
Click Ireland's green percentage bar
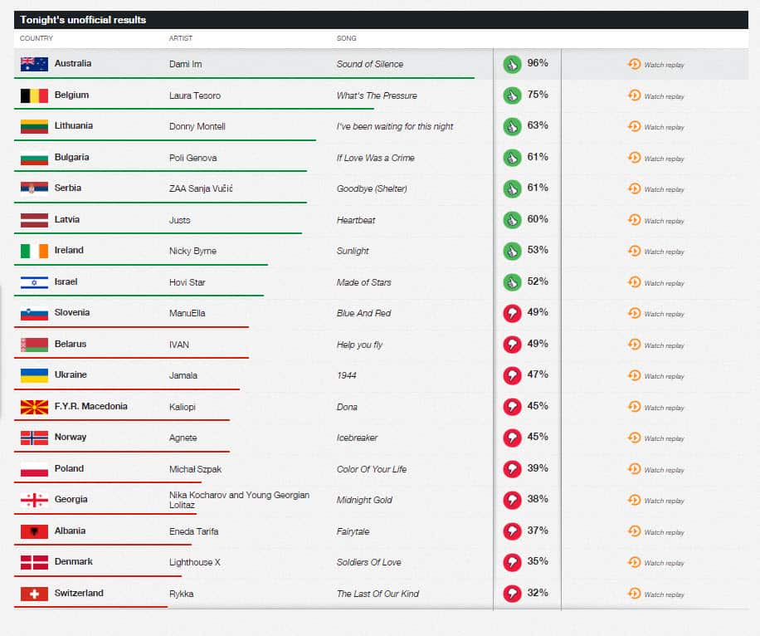(x=141, y=265)
